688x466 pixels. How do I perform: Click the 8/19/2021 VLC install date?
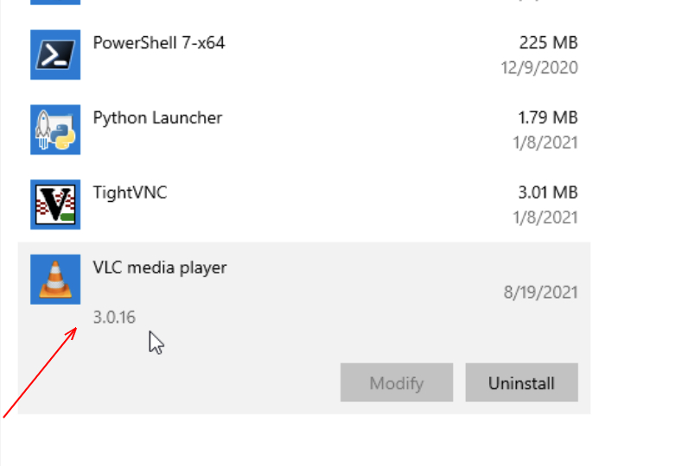point(540,293)
